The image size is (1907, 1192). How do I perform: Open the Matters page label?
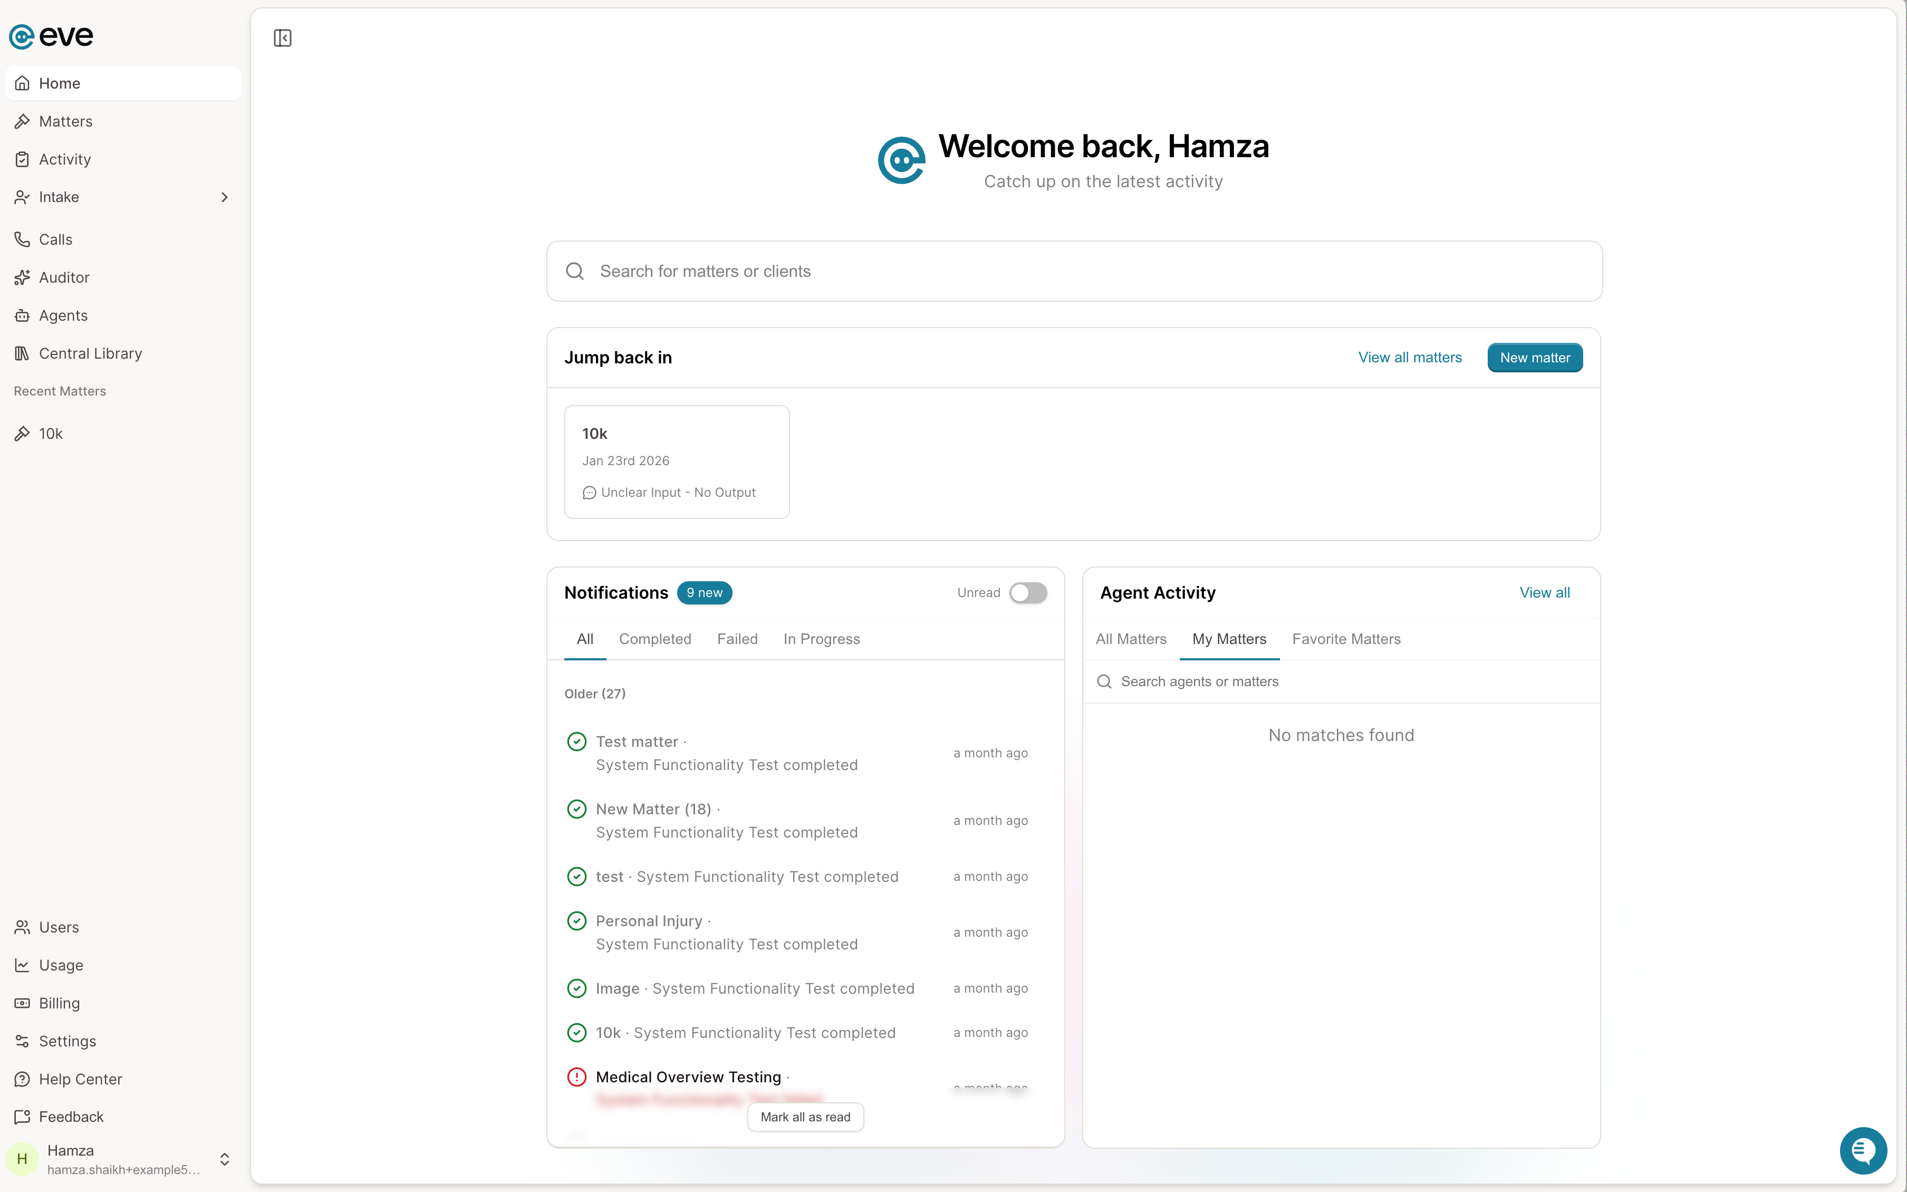click(66, 121)
